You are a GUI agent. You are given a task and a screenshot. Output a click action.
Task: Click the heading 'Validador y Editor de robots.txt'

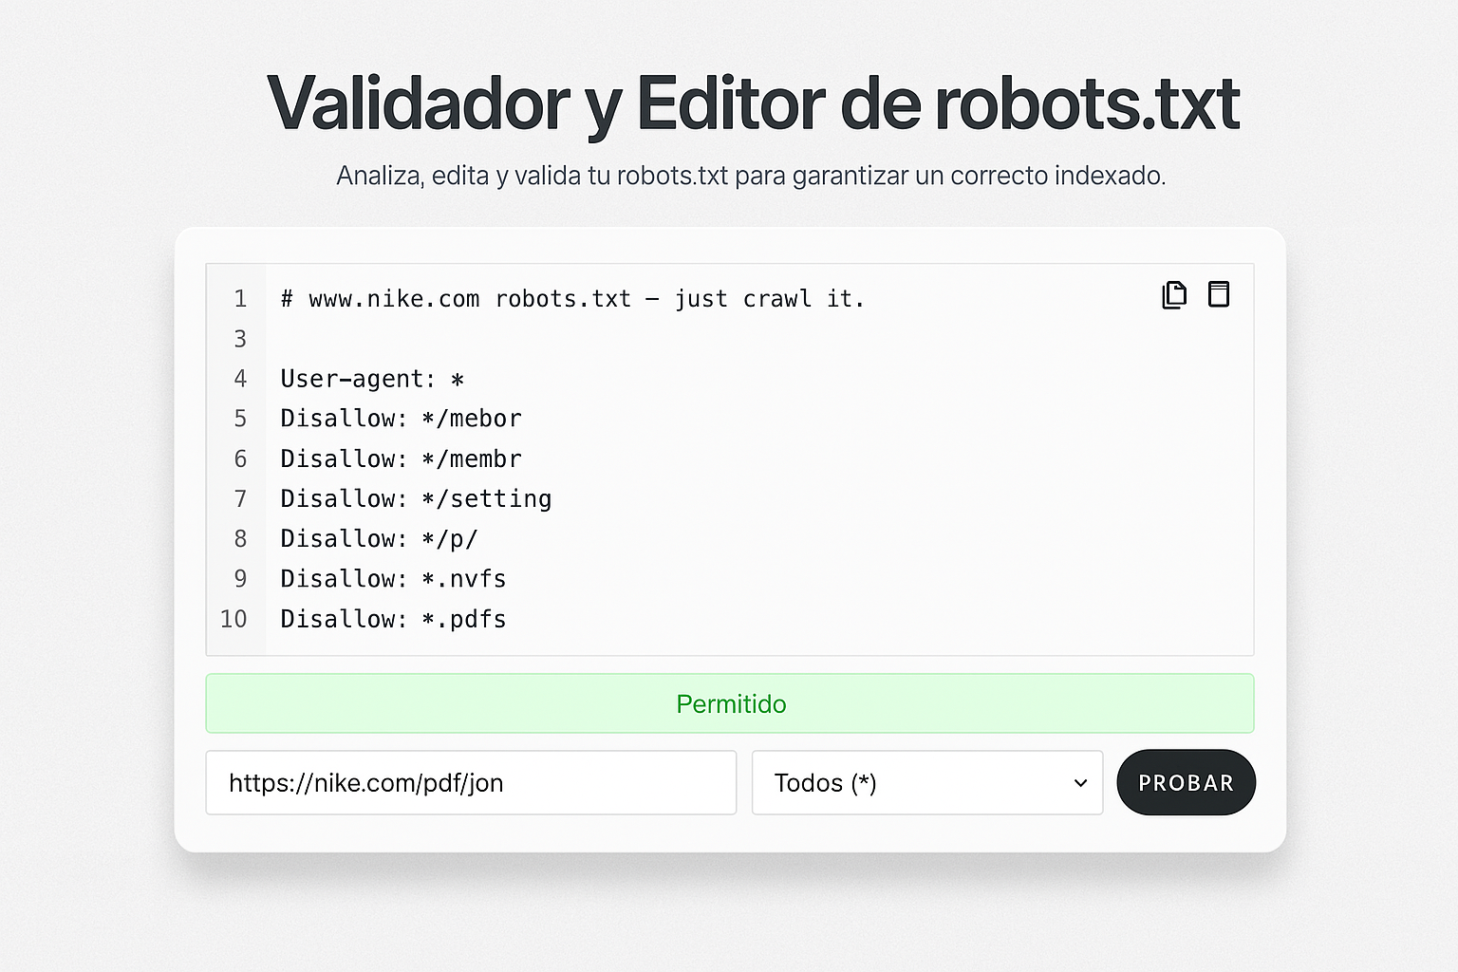pos(753,103)
